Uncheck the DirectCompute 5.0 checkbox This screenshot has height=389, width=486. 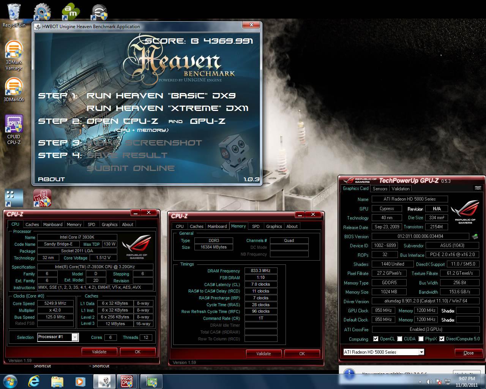pos(442,339)
